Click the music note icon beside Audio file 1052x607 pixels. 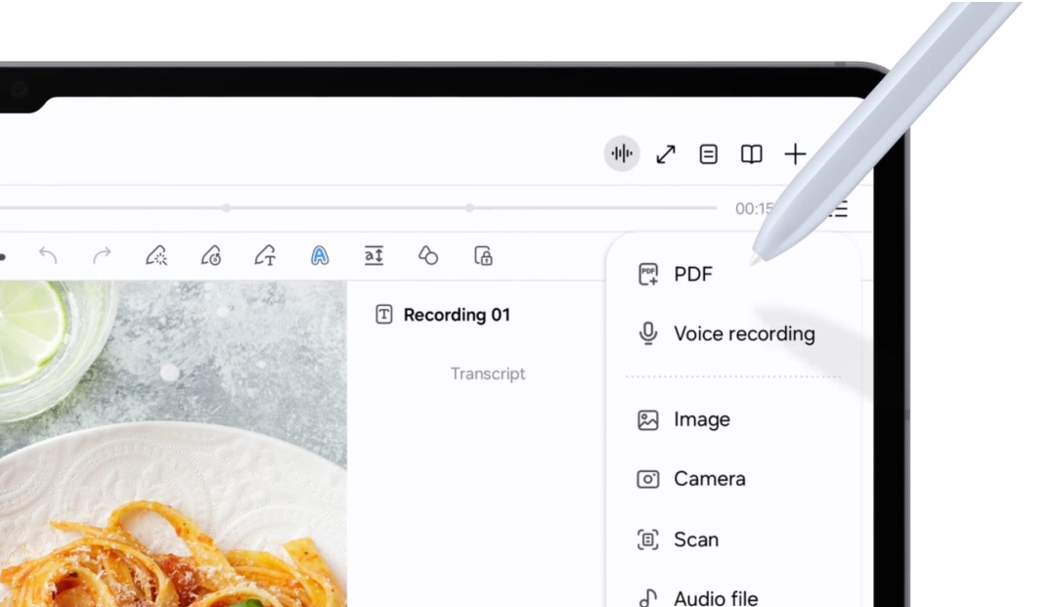tap(648, 597)
